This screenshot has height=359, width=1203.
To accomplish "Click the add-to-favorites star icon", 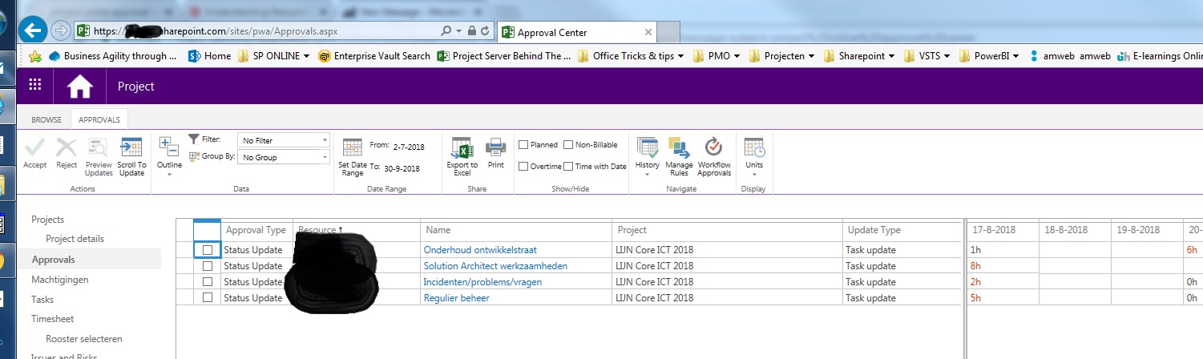I will point(34,56).
